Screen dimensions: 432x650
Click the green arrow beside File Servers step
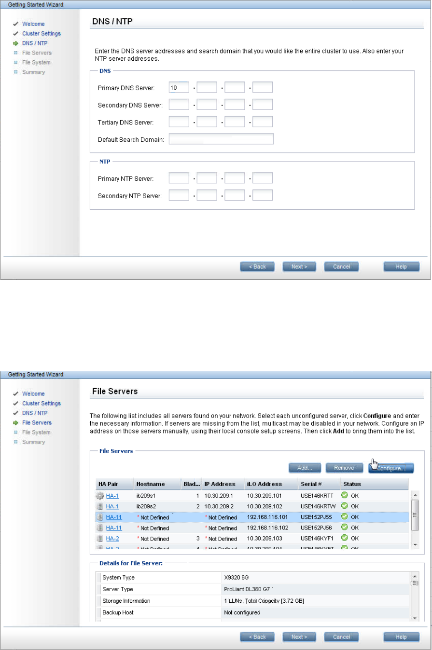[x=15, y=422]
